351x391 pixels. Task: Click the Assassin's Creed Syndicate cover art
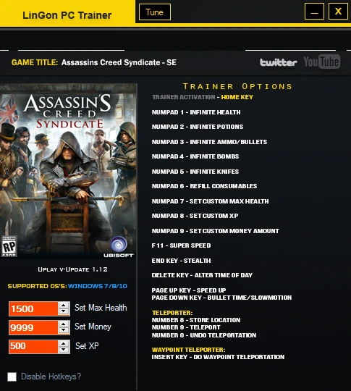pyautogui.click(x=68, y=171)
